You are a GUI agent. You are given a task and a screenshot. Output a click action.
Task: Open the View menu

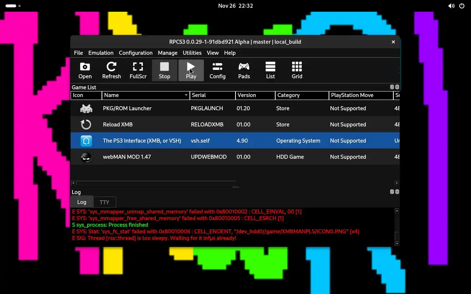tap(213, 53)
